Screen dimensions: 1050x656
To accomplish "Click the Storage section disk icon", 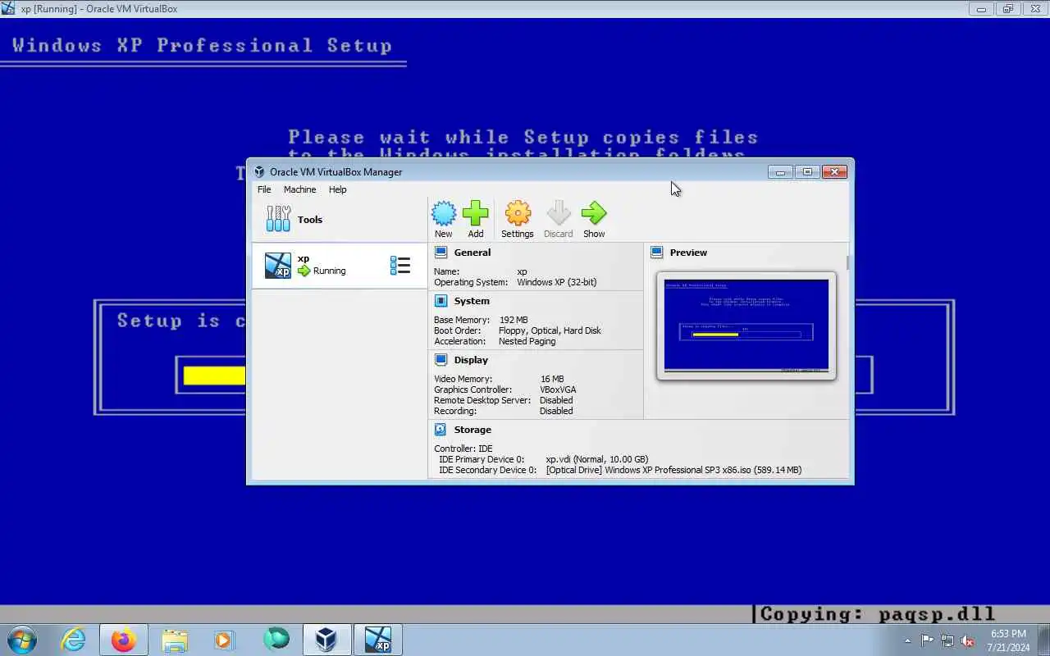I will pyautogui.click(x=441, y=430).
